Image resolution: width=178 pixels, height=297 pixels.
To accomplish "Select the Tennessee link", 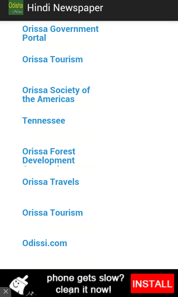I will (44, 121).
